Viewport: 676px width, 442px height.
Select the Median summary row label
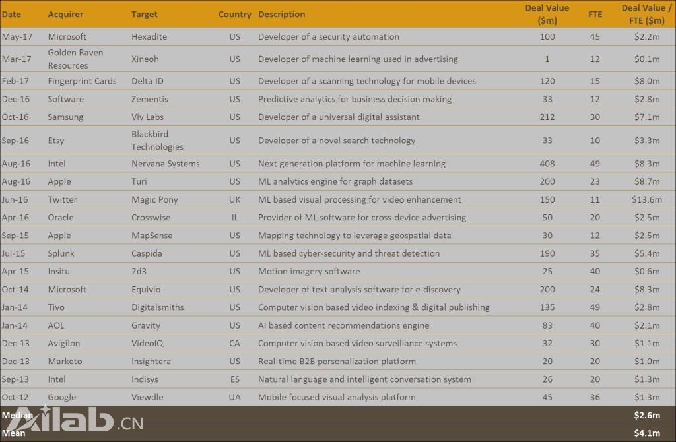click(17, 416)
